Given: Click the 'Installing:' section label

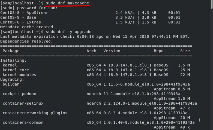Looking at the screenshot, I should click(13, 61).
